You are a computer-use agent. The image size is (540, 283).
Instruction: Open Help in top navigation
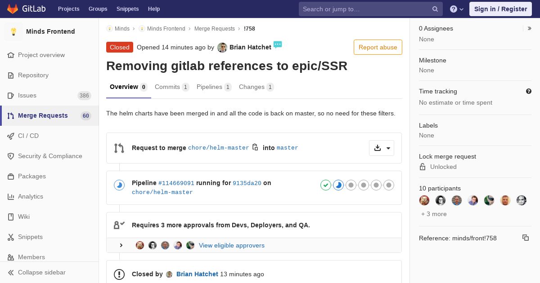coord(154,9)
